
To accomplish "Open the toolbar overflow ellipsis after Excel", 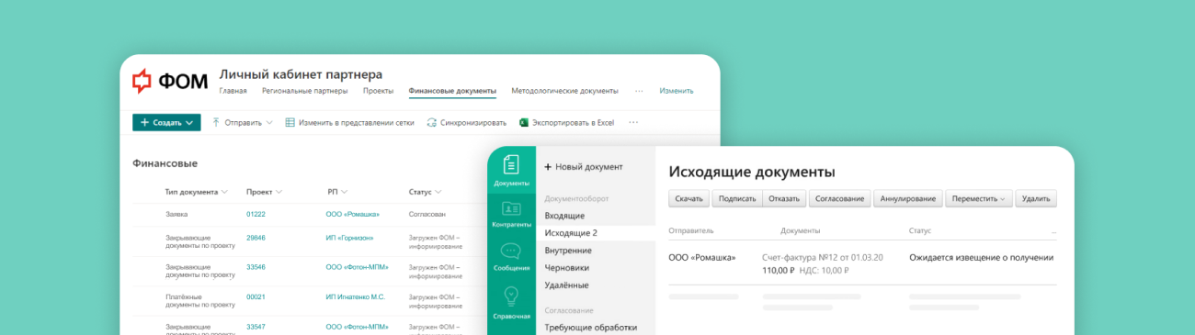I will 632,122.
